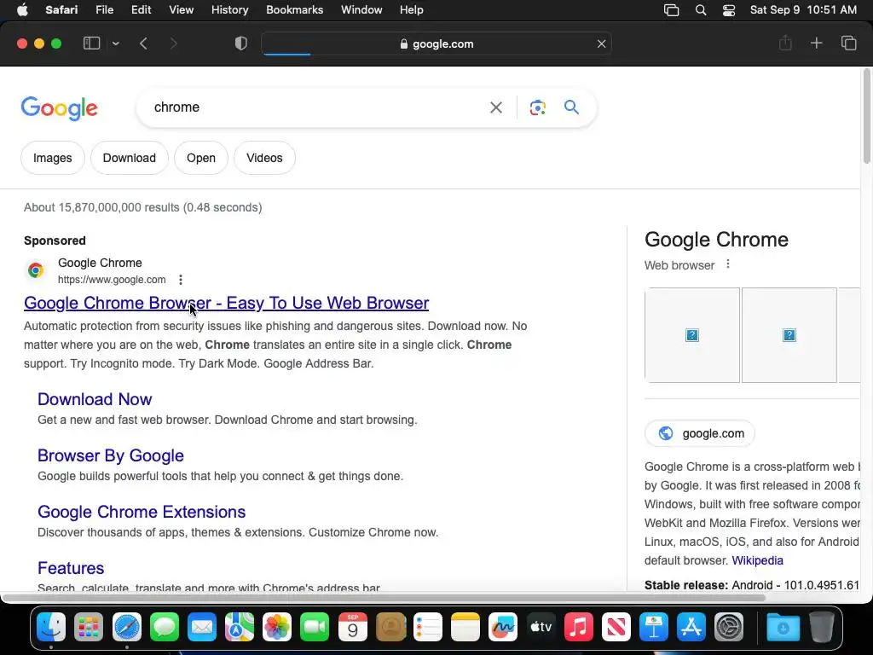Click the google.com address bar

[x=436, y=43]
